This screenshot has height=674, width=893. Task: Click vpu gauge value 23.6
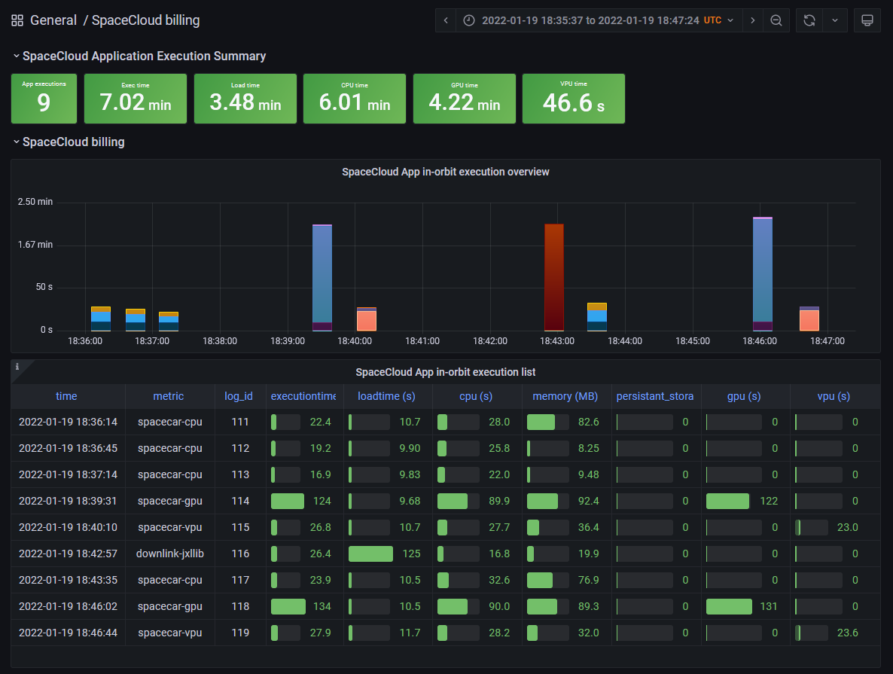(x=847, y=633)
